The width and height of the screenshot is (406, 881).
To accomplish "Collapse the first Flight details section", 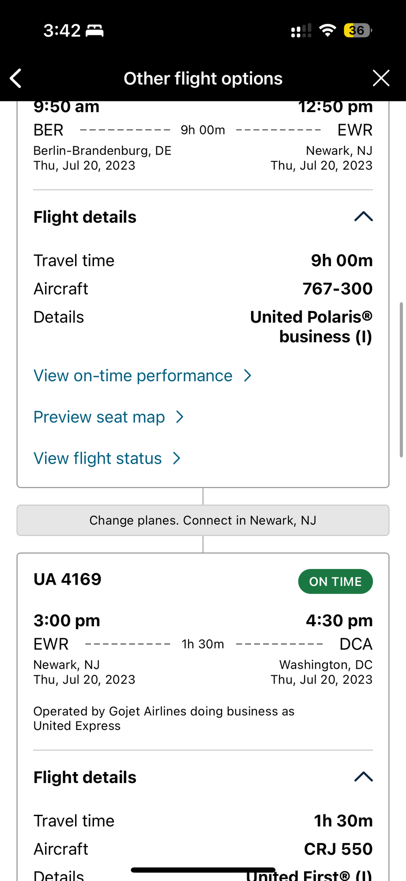I will coord(363,217).
